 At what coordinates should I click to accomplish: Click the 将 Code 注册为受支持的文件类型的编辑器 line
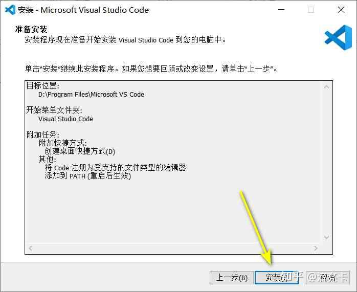(116, 168)
